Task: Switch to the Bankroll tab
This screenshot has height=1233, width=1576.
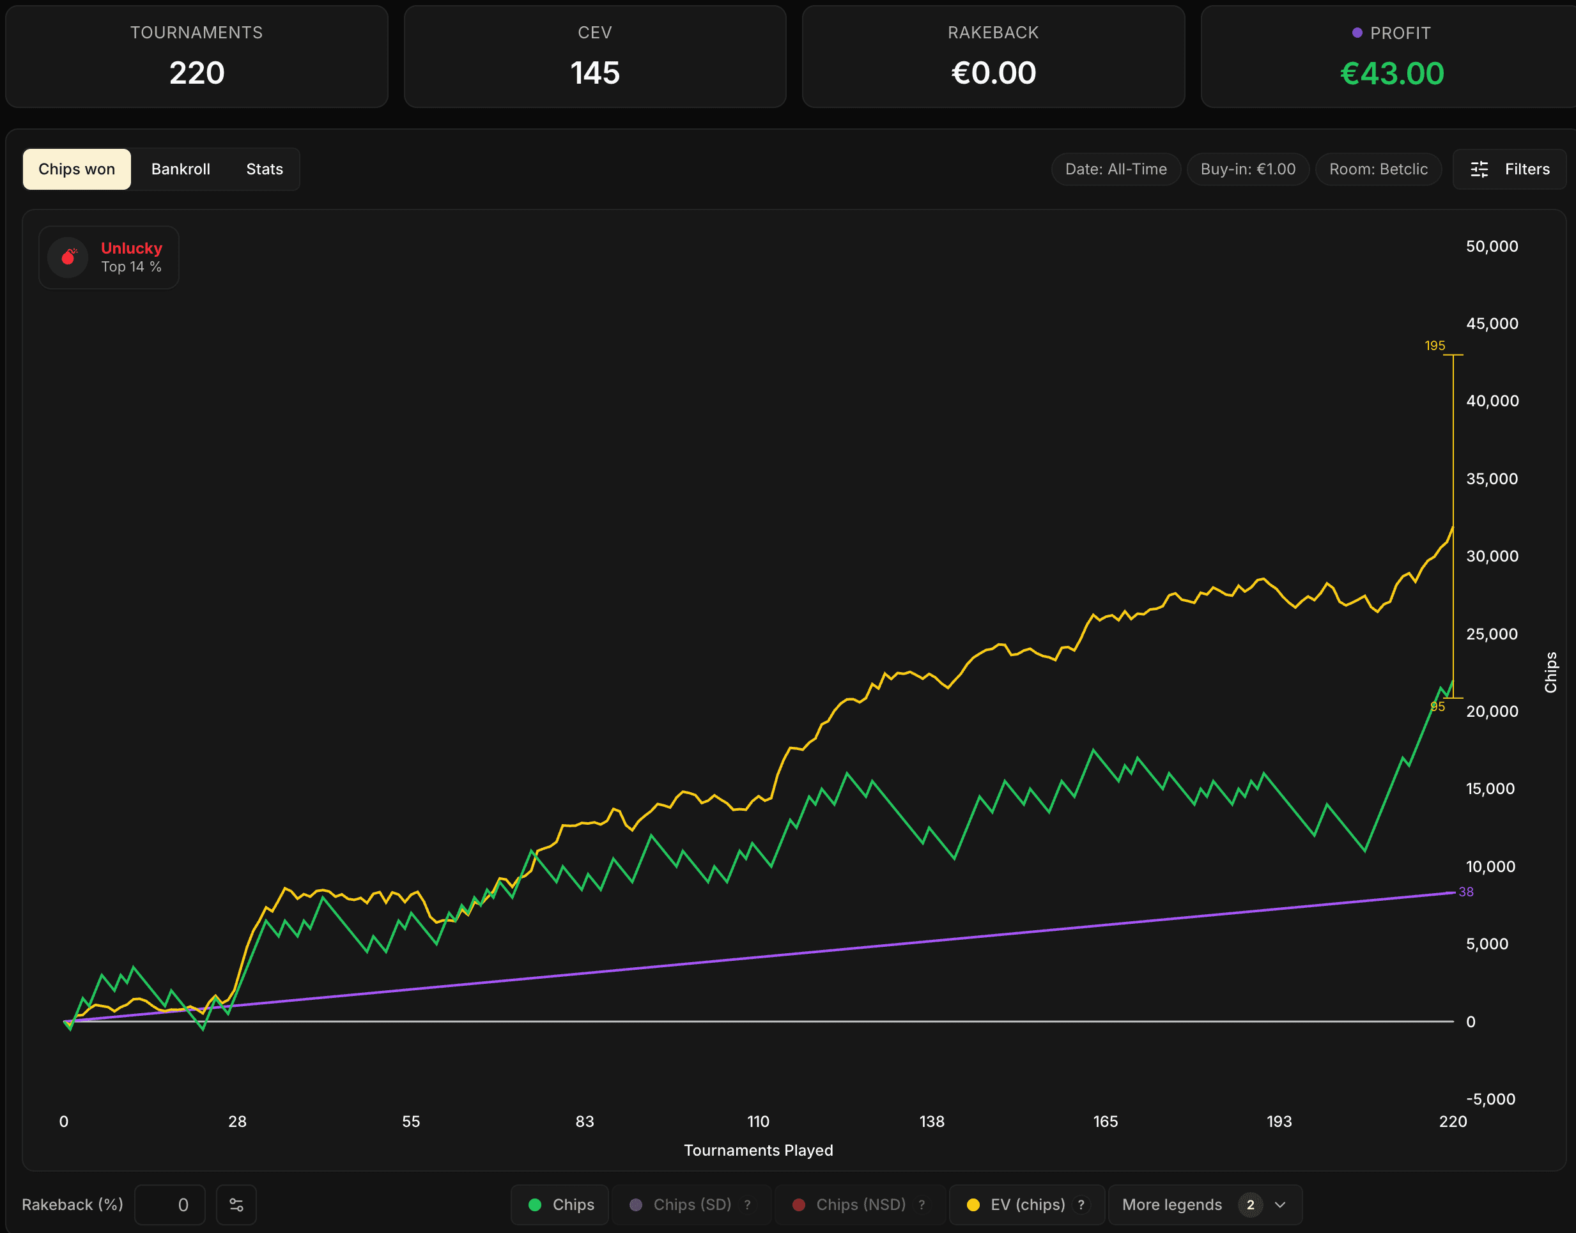Action: tap(181, 169)
